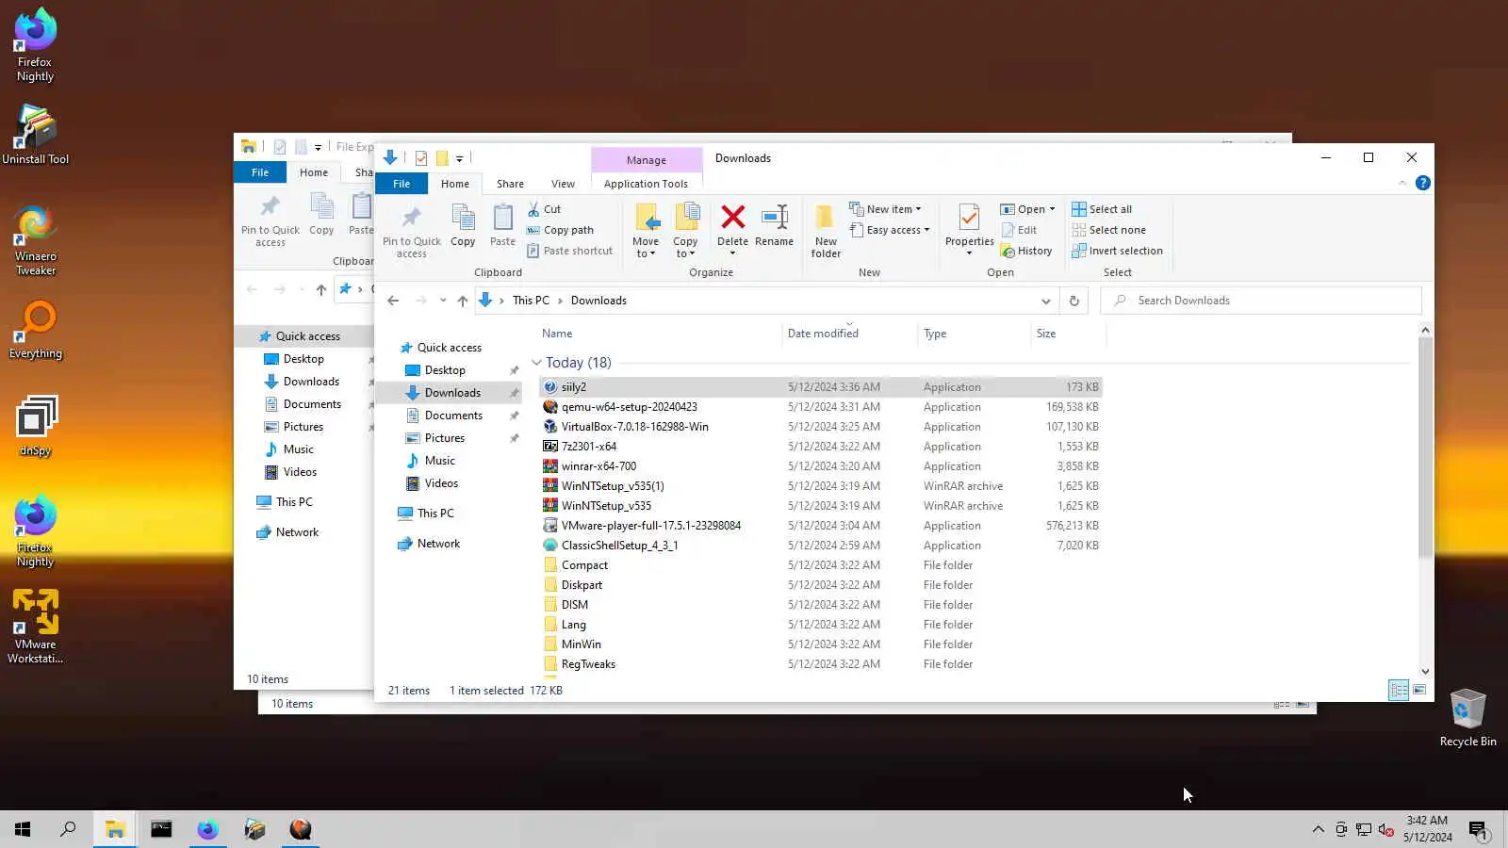Click the Rename icon in Organize group

pos(774,218)
